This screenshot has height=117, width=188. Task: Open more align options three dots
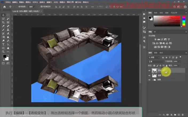tap(93, 7)
